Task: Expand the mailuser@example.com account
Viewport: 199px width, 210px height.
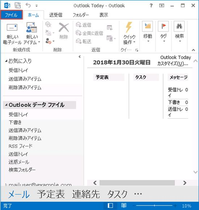Action: pos(6,185)
